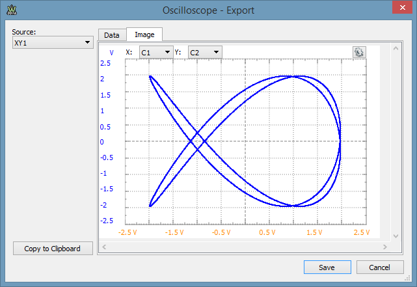Click Copy to Clipboard button

[53, 249]
